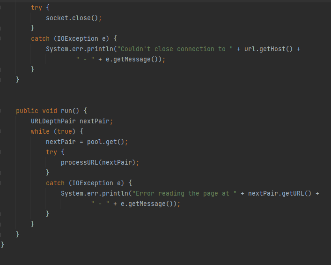Click the try keyword above processURL
Screen dimensions: 331x265
pos(51,152)
